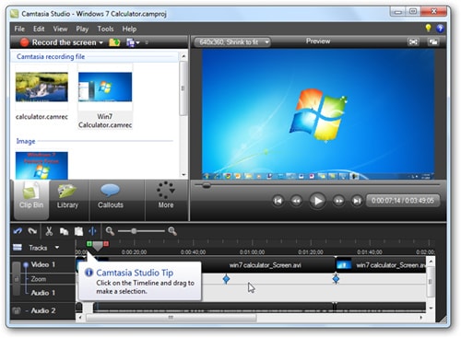The width and height of the screenshot is (461, 338).
Task: Click the horizontal timeline scrollbar thumb
Action: pos(171,318)
